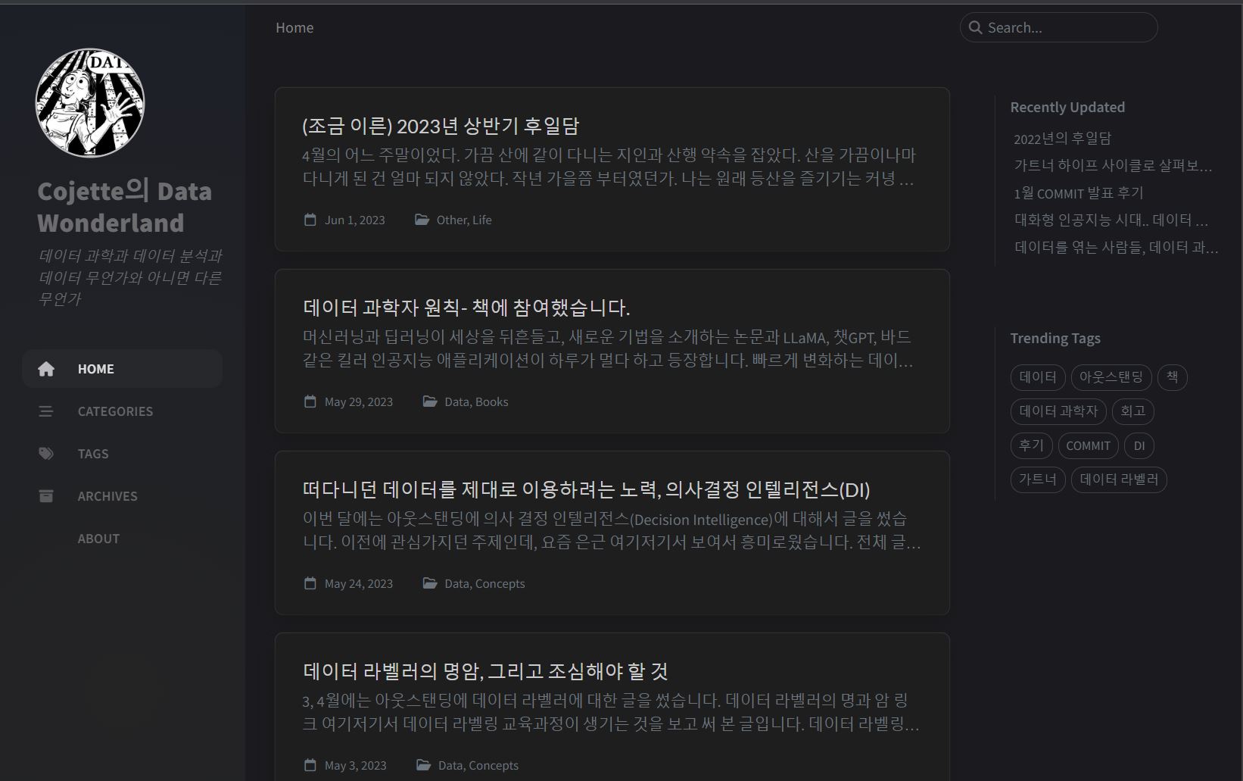The width and height of the screenshot is (1243, 781).
Task: Click the TAGS tag icon
Action: tap(46, 454)
